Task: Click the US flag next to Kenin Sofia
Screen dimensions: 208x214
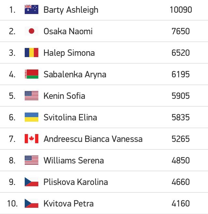Action: coord(32,96)
